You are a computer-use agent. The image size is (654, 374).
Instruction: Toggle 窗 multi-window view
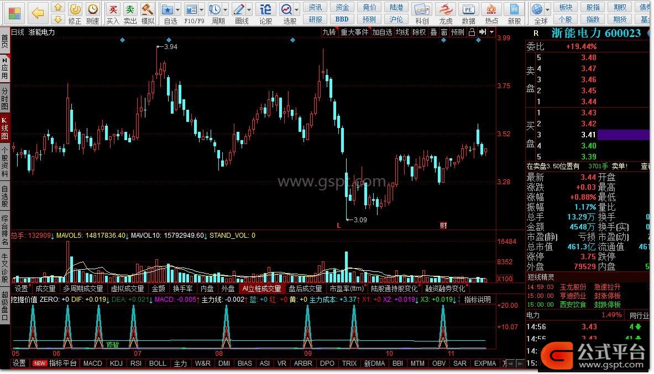[444, 32]
